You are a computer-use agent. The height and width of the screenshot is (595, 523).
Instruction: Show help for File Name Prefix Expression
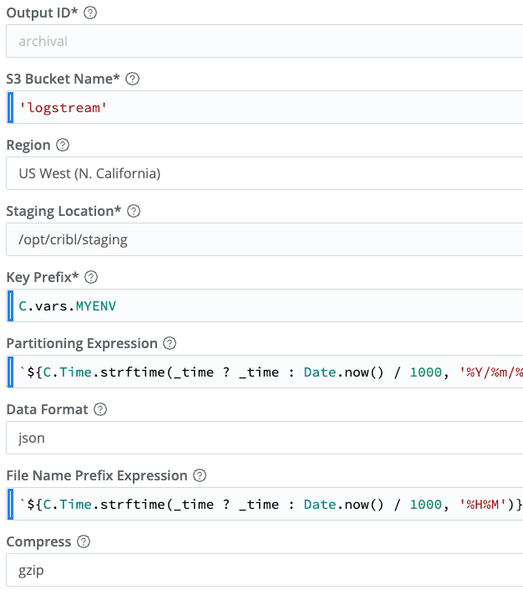[200, 476]
